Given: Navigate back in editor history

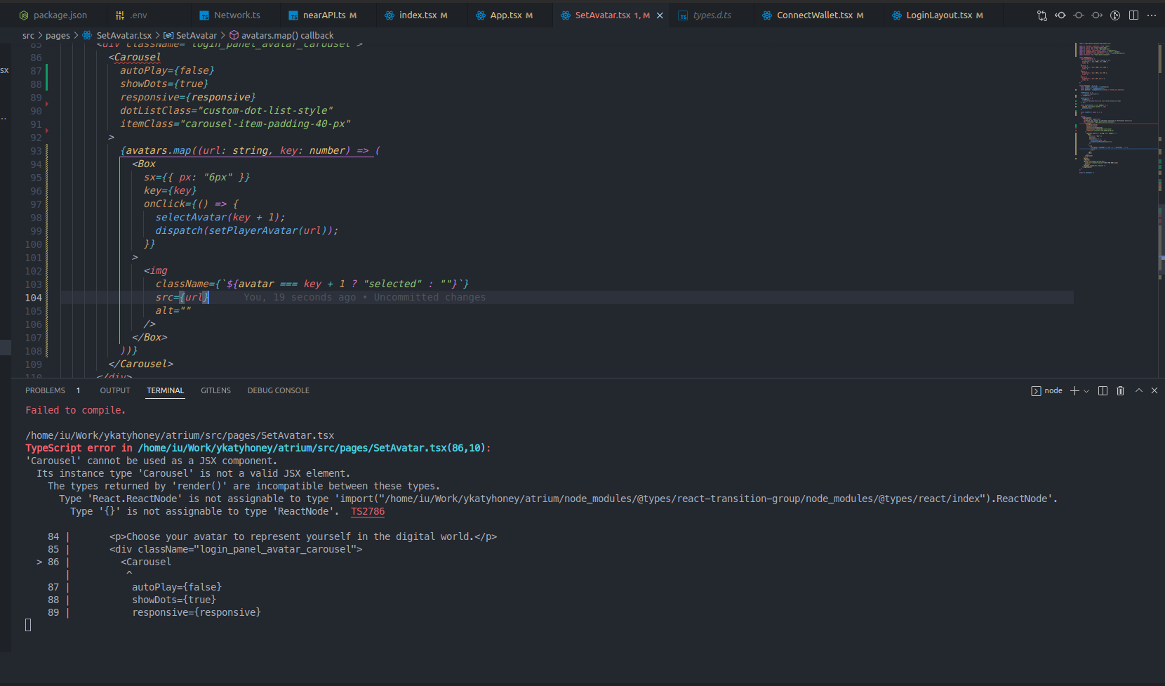Looking at the screenshot, I should tap(1060, 15).
